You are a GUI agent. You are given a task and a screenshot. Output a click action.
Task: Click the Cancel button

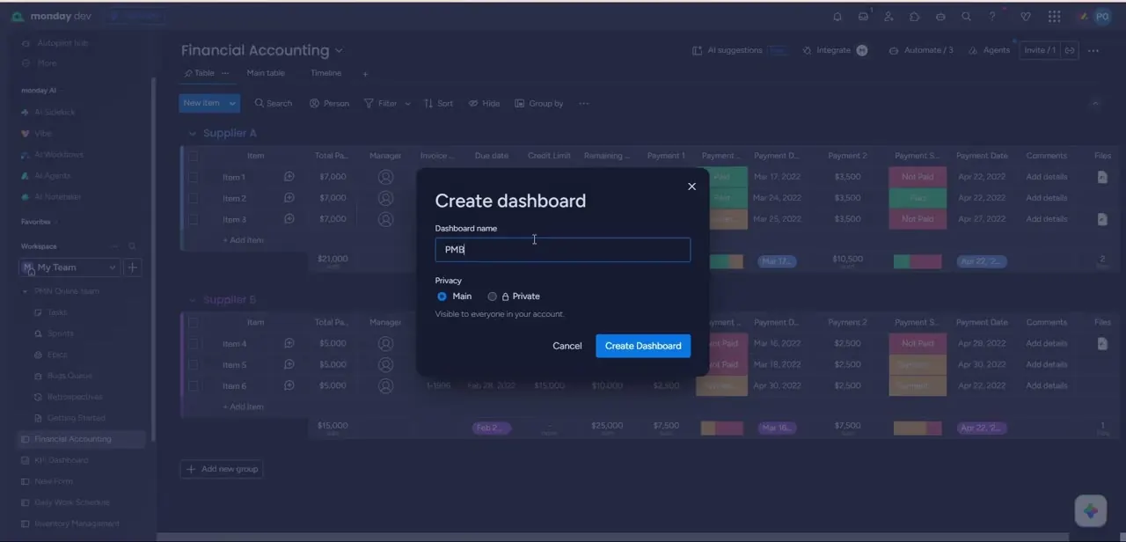pos(567,346)
